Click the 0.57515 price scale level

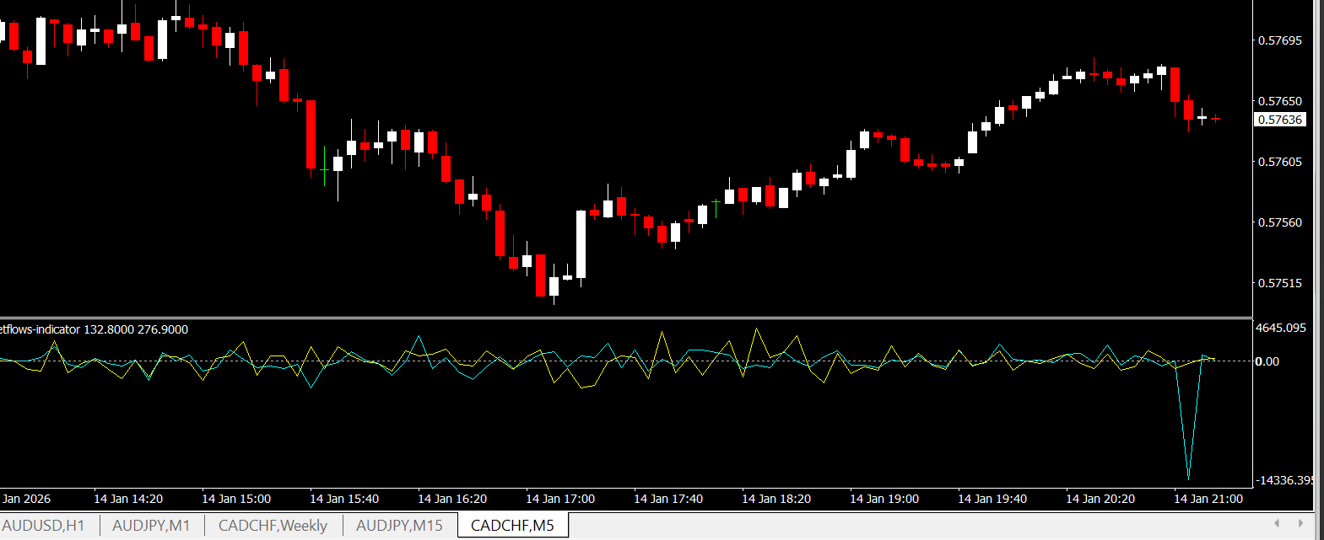tap(1279, 283)
